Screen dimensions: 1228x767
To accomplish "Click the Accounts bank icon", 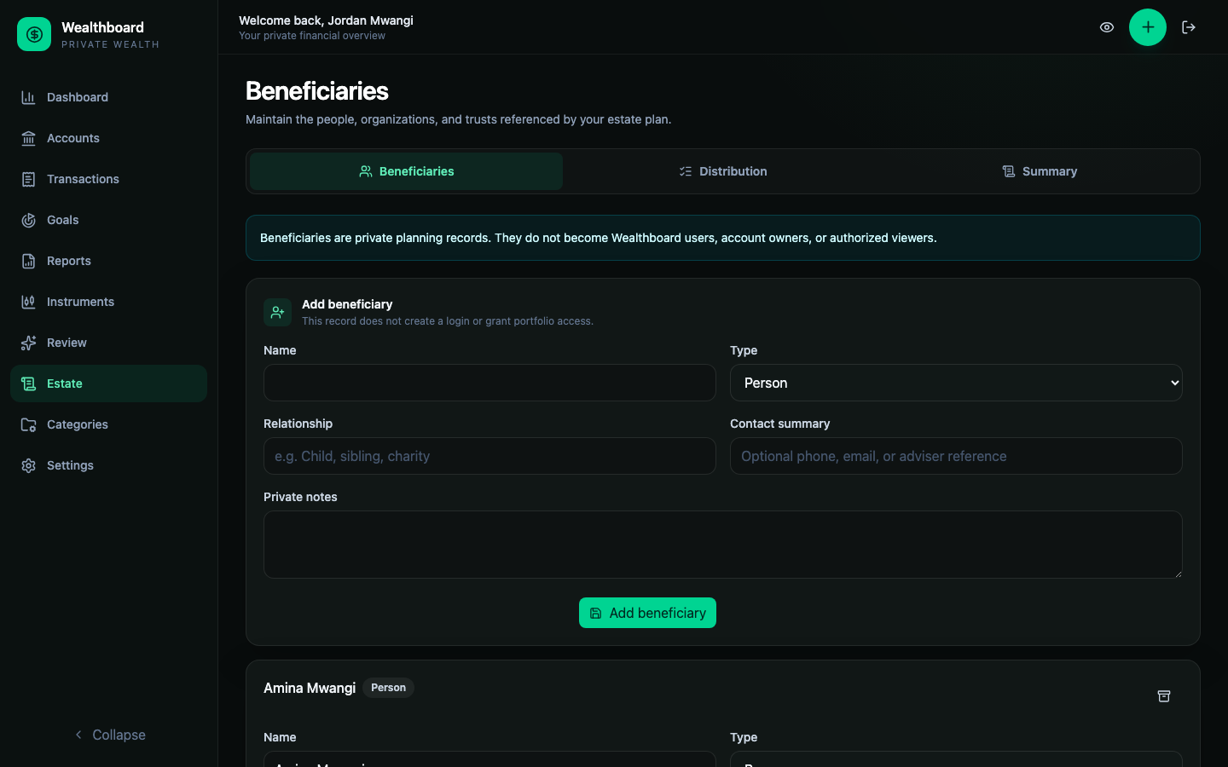I will [x=28, y=138].
